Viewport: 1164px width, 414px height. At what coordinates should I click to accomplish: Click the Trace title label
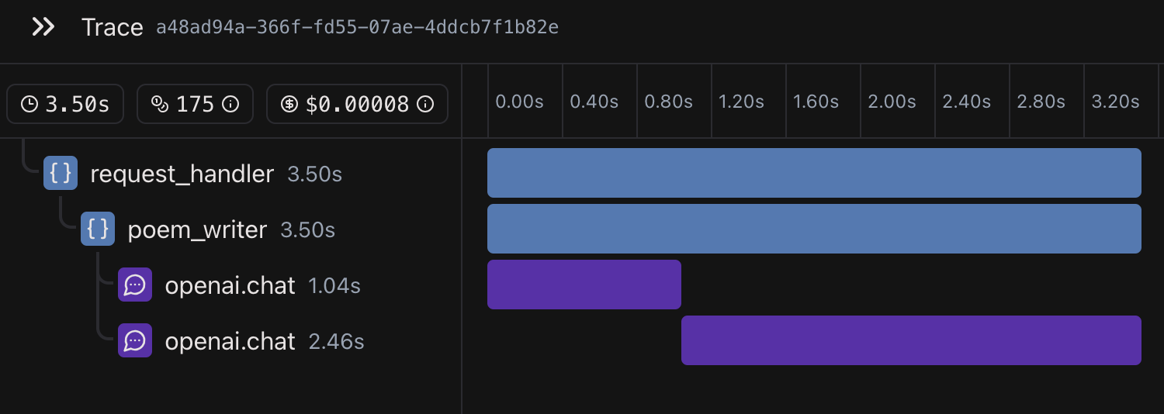pyautogui.click(x=113, y=28)
